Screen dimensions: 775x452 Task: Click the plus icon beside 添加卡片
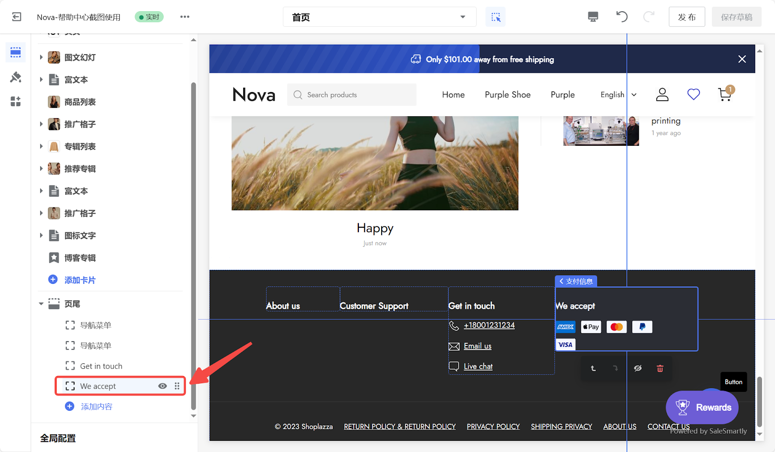point(53,280)
